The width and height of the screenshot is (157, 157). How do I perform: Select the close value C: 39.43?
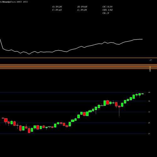[x=57, y=10]
